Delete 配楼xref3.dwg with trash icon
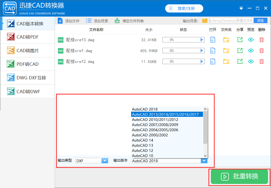This screenshot has width=271, height=188. (261, 40)
